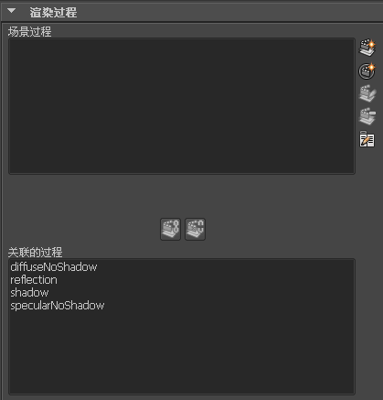Select the shadow pass entry
The height and width of the screenshot is (400, 383).
pyautogui.click(x=29, y=293)
